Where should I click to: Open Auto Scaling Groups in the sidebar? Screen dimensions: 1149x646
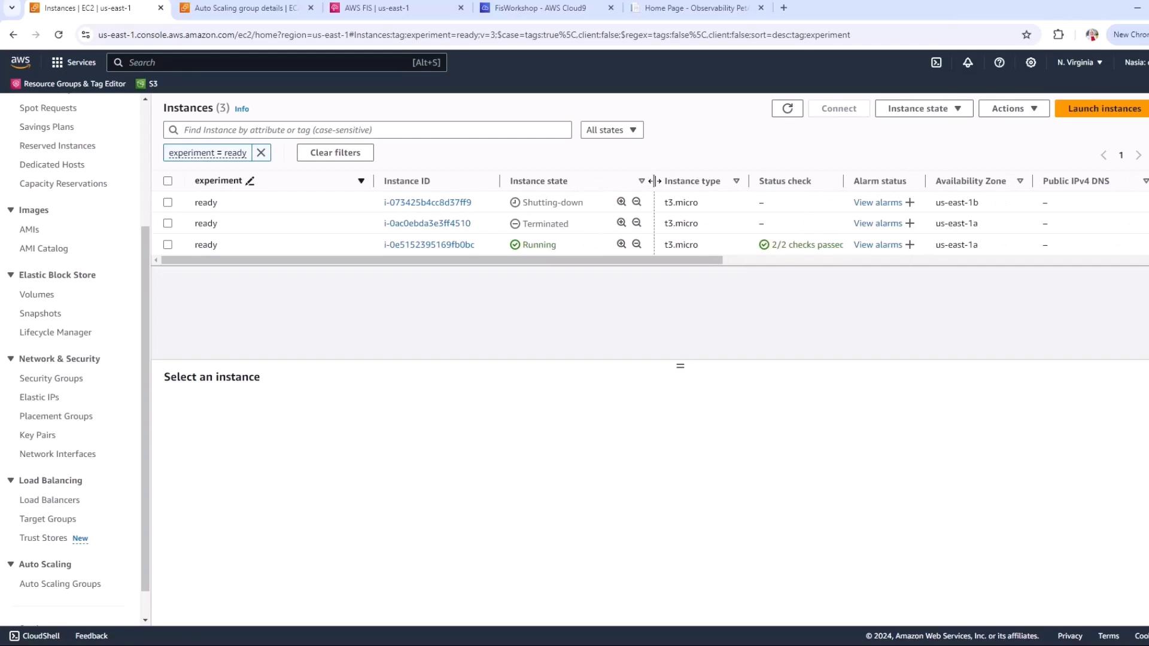click(x=60, y=584)
